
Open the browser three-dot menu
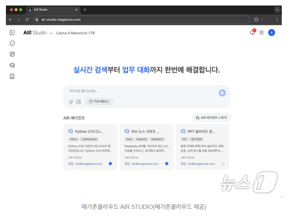coord(277,19)
